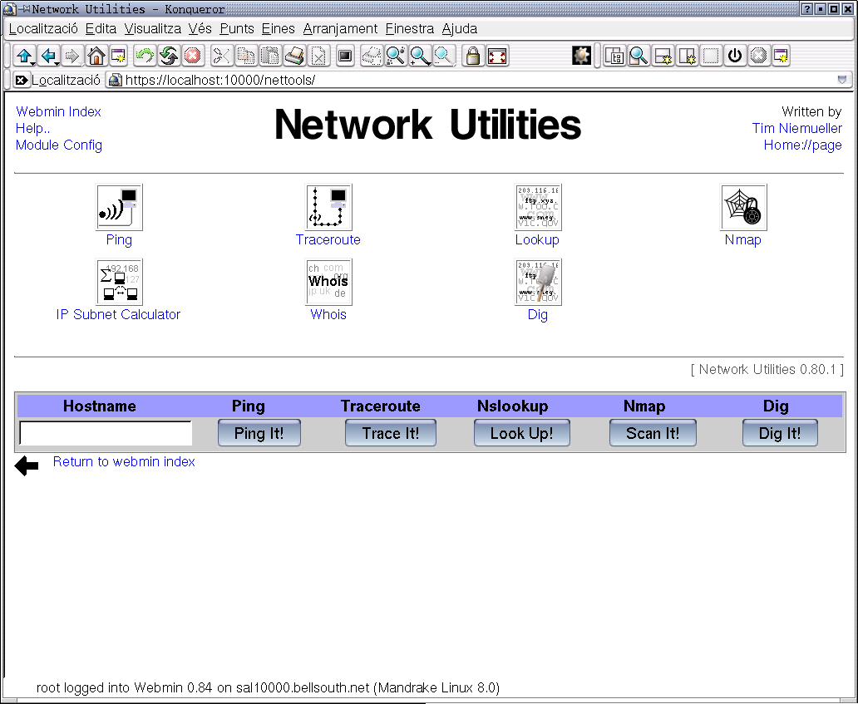Click the power symbol toolbar icon

coord(735,56)
